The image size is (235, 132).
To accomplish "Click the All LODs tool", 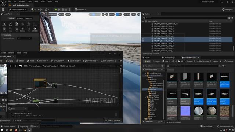I will point(35,29).
